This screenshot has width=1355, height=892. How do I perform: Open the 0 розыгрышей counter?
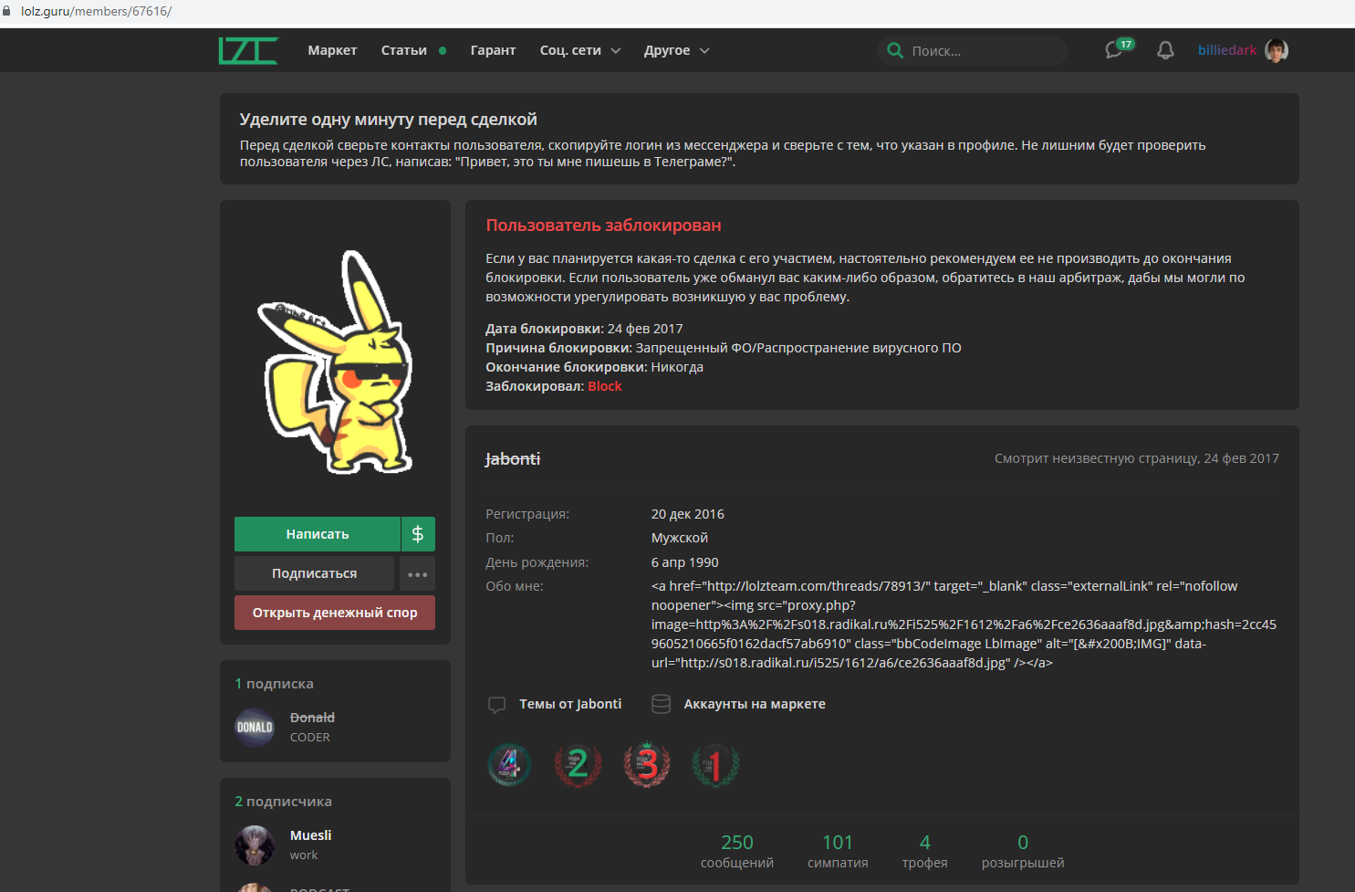pos(1023,850)
